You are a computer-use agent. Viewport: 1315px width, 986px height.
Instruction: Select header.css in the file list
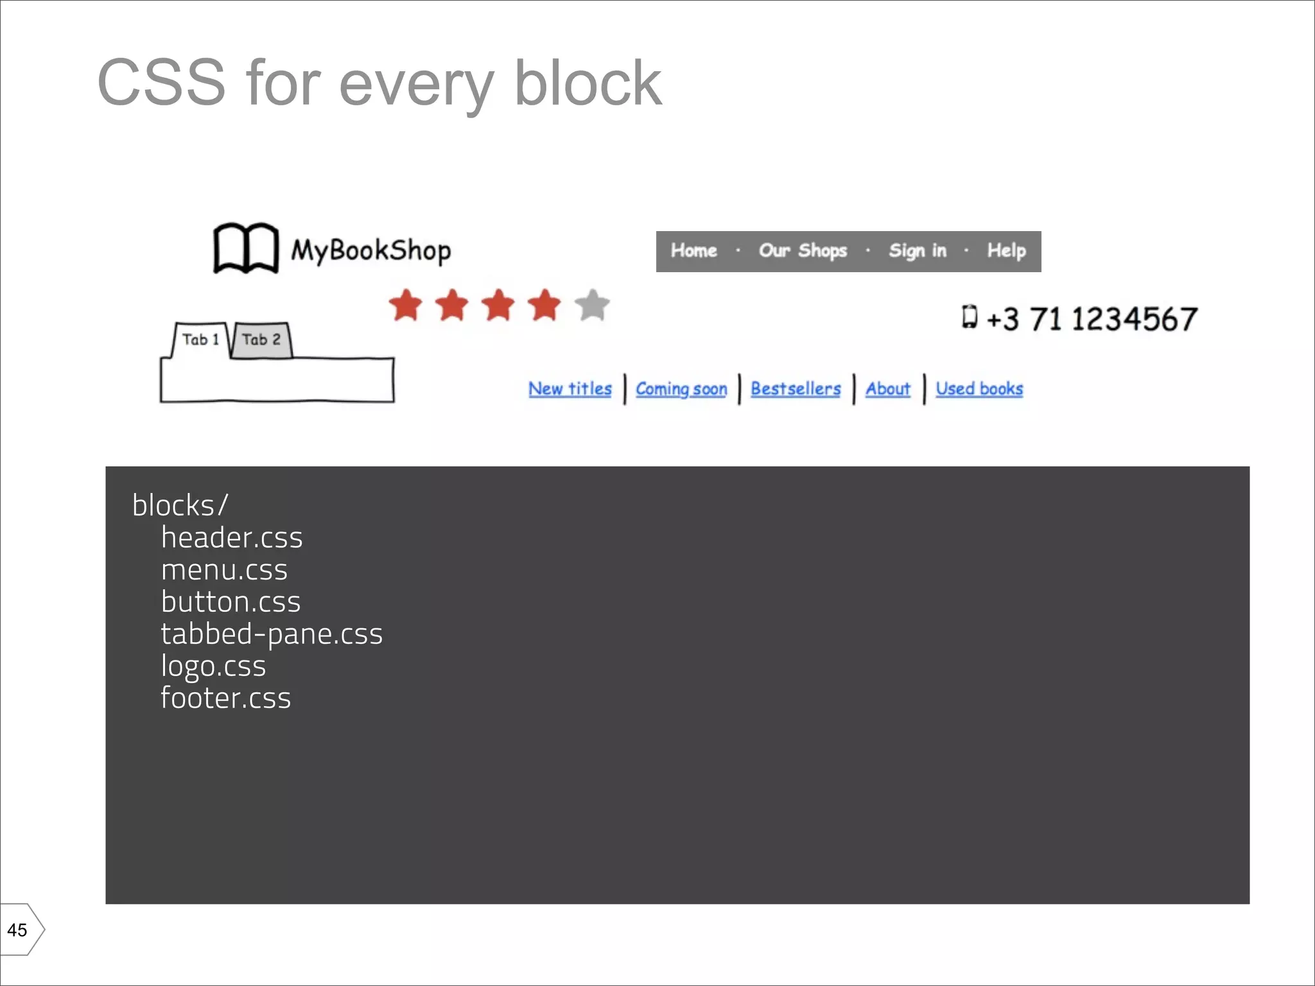point(232,537)
